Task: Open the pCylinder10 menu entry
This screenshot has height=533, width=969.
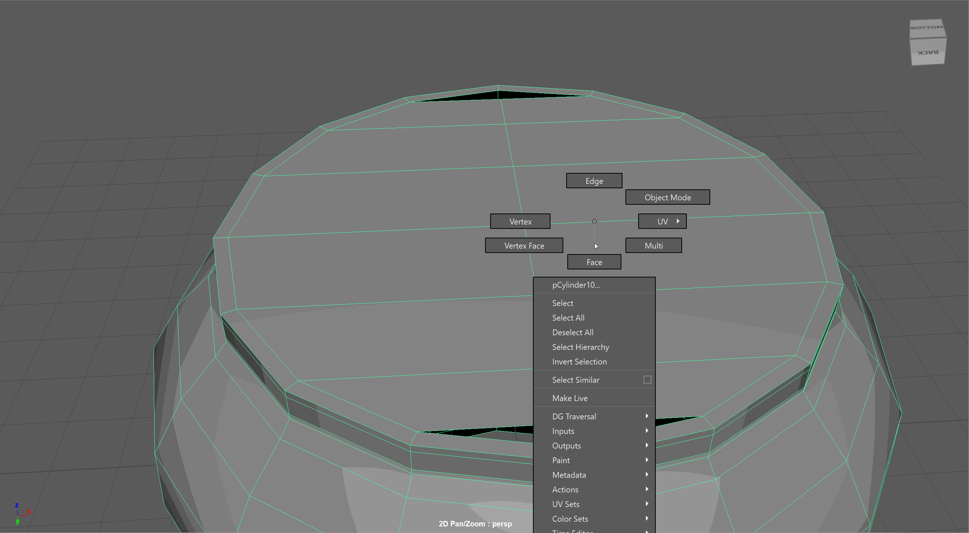Action: tap(576, 285)
